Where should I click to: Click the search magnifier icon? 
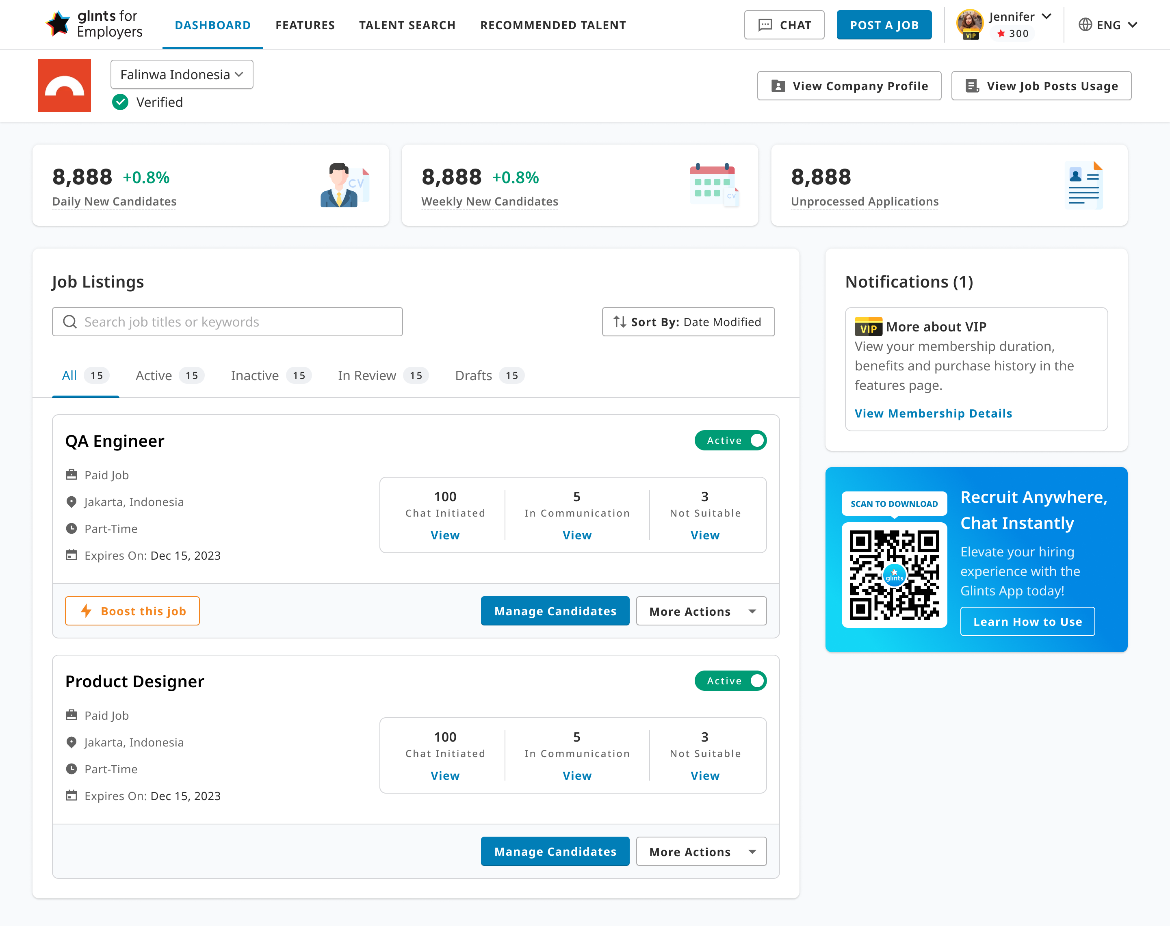[x=70, y=322]
